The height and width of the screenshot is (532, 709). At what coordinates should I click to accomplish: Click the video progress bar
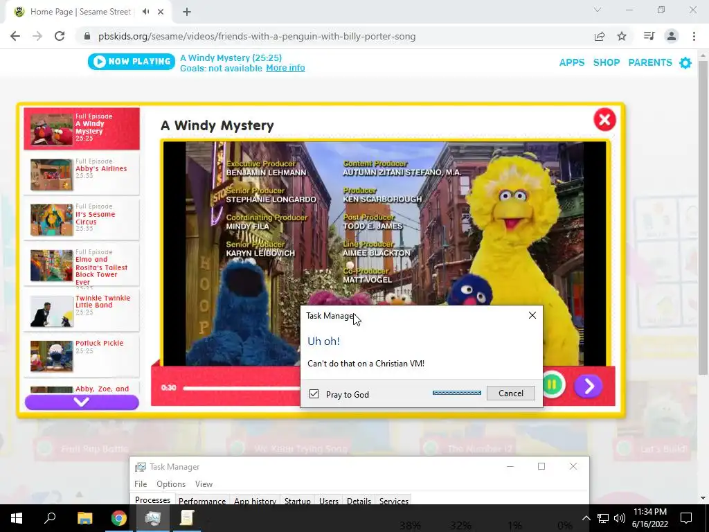[242, 388]
